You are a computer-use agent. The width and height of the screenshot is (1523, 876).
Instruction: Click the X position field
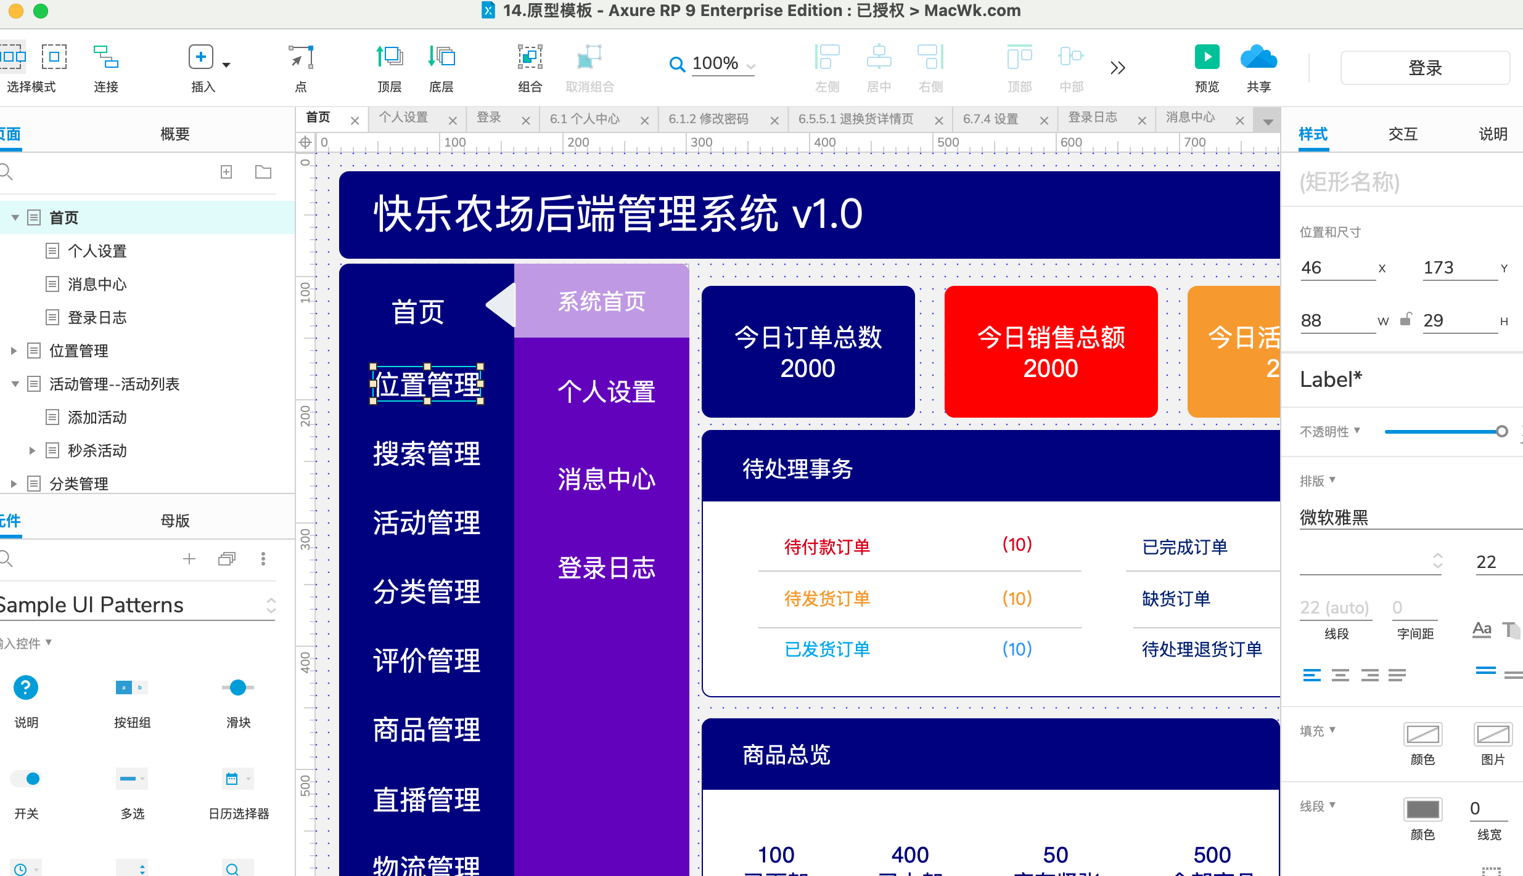pyautogui.click(x=1337, y=267)
